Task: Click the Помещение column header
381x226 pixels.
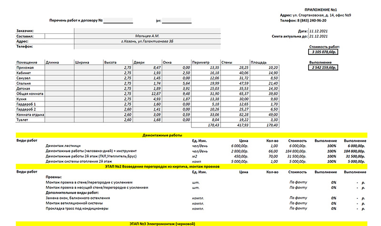Action: (x=27, y=62)
